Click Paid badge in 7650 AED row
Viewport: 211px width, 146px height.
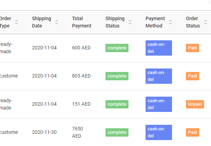click(192, 132)
